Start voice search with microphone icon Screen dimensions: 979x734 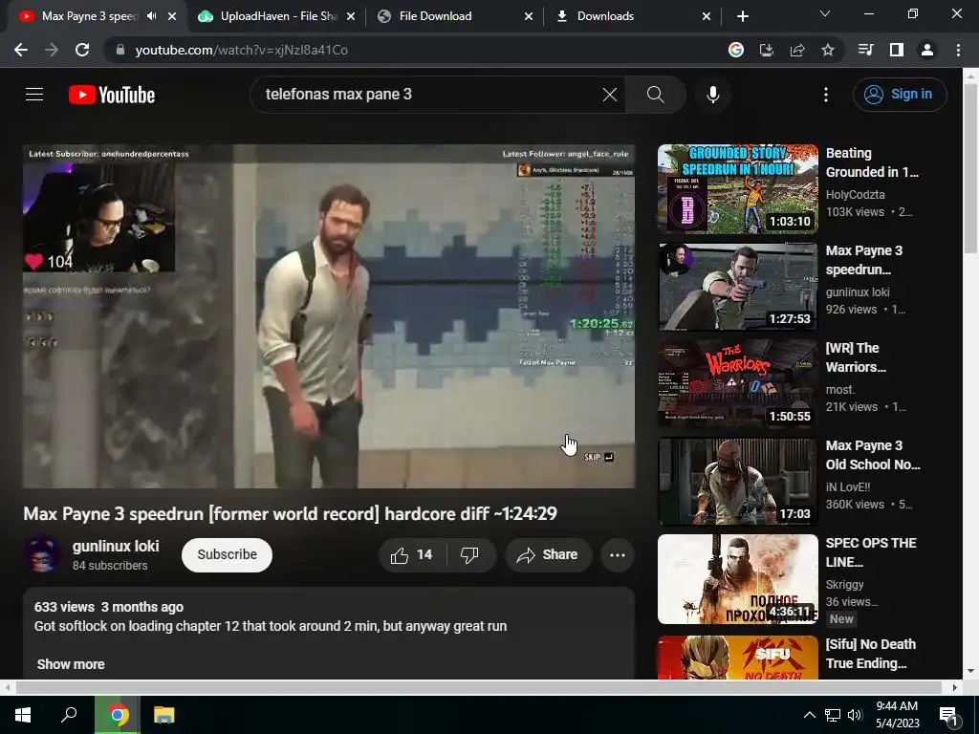click(713, 95)
